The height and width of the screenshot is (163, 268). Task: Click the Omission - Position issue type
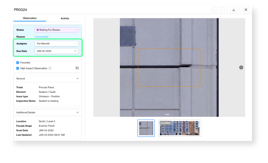49,96
